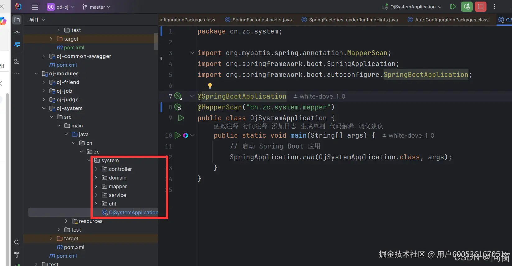Image resolution: width=512 pixels, height=266 pixels.
Task: Switch to the nfigurationPackage.class tab
Action: (x=188, y=20)
